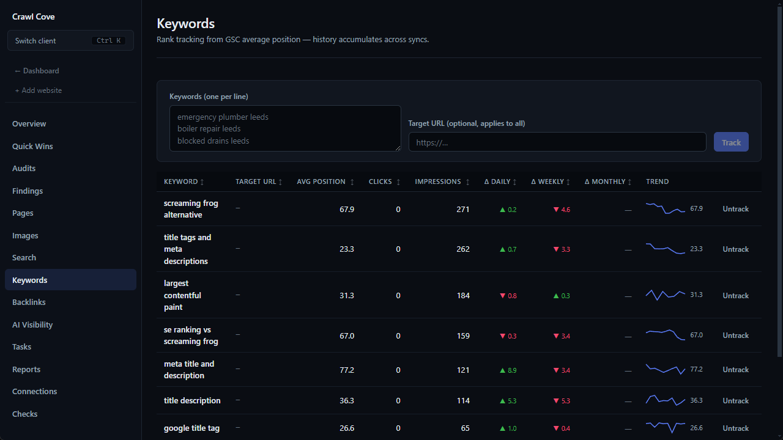Open the Switch client selector
783x440 pixels.
pos(70,40)
